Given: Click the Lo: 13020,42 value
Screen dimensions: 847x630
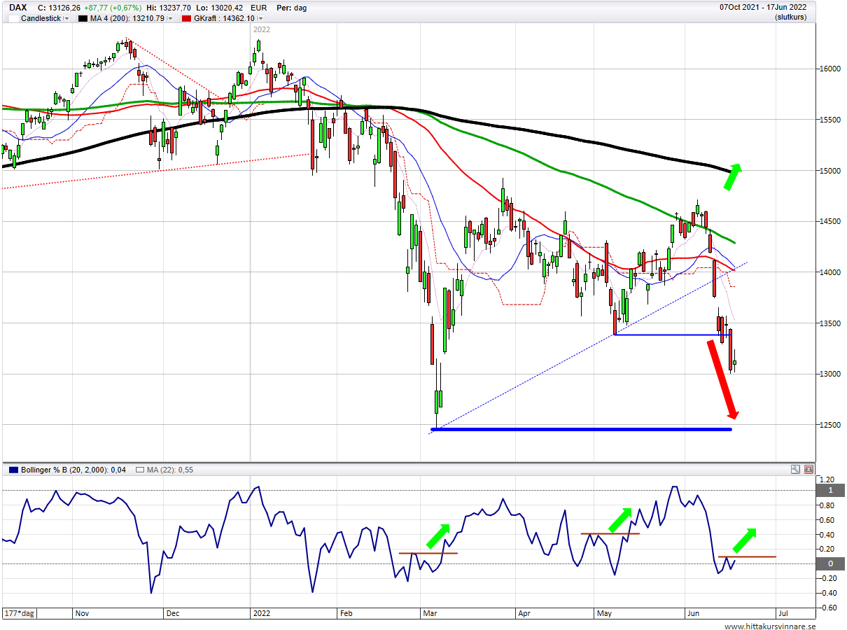Looking at the screenshot, I should click(220, 8).
